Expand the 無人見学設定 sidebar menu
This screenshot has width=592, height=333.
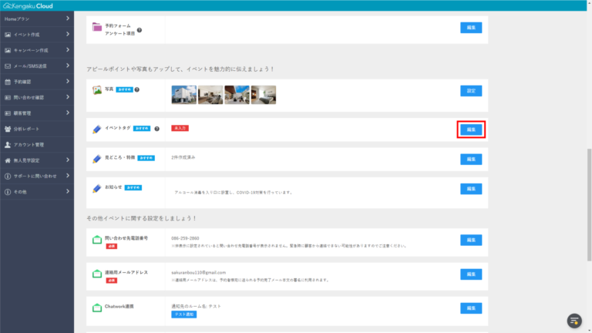37,160
